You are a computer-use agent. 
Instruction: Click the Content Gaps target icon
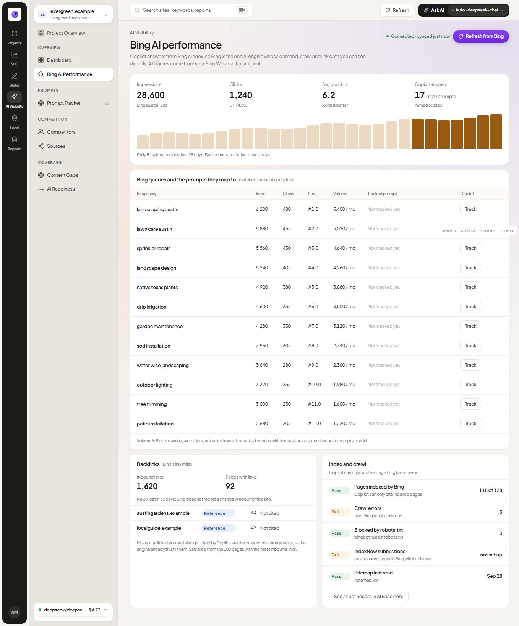(41, 175)
